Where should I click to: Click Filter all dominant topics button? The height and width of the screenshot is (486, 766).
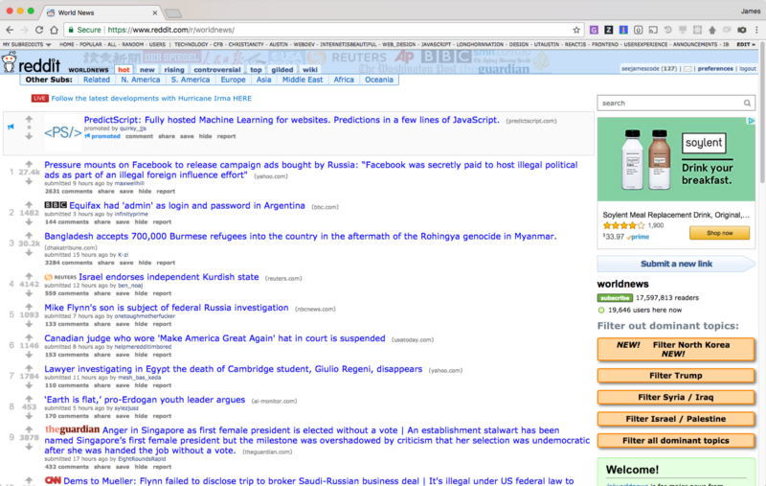point(676,441)
